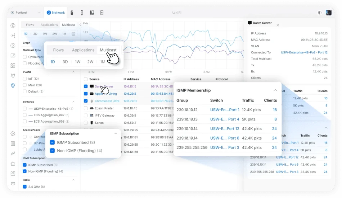The width and height of the screenshot is (342, 198).
Task: Open the slim door-reader app icon in top bar
Action: point(82,13)
